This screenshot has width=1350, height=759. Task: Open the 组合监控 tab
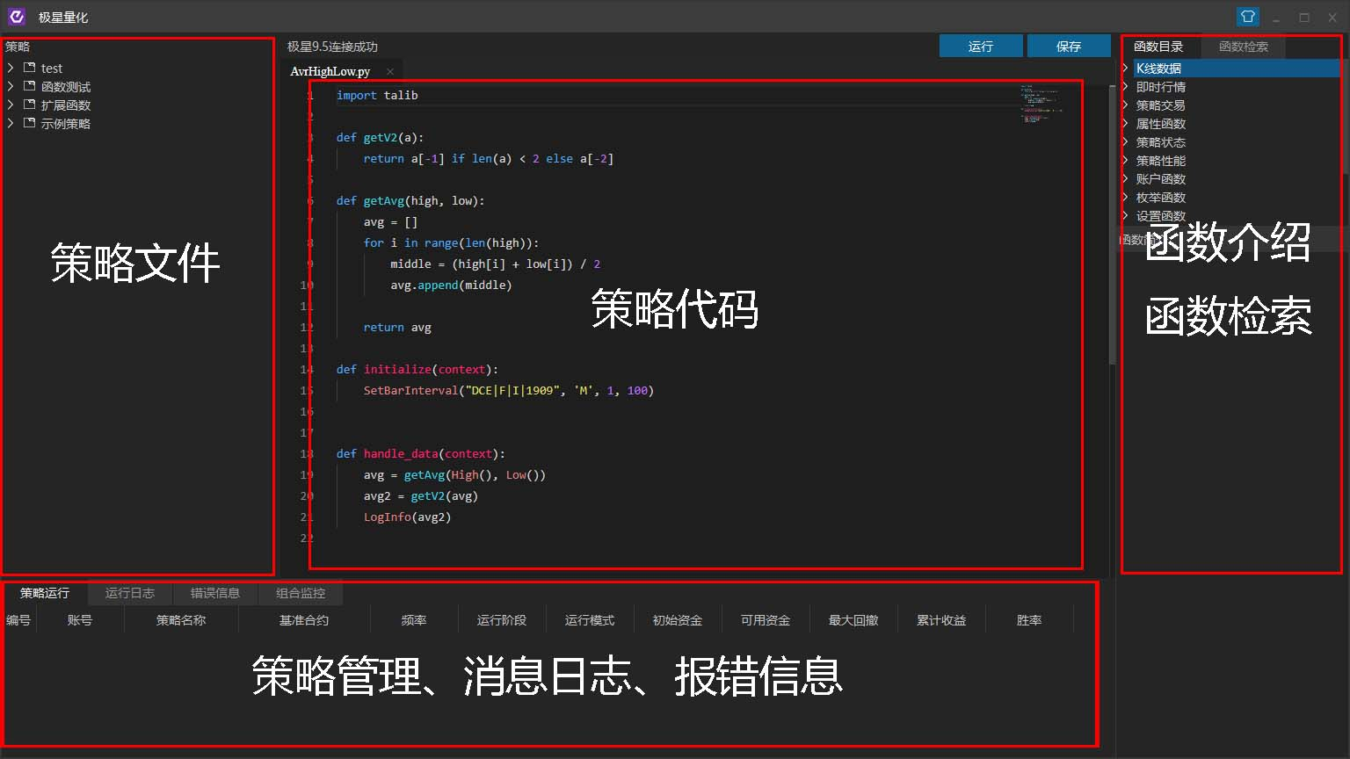coord(301,593)
